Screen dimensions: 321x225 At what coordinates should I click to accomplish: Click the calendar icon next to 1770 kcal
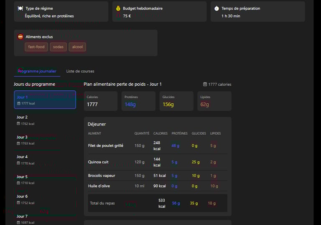(x=18, y=164)
